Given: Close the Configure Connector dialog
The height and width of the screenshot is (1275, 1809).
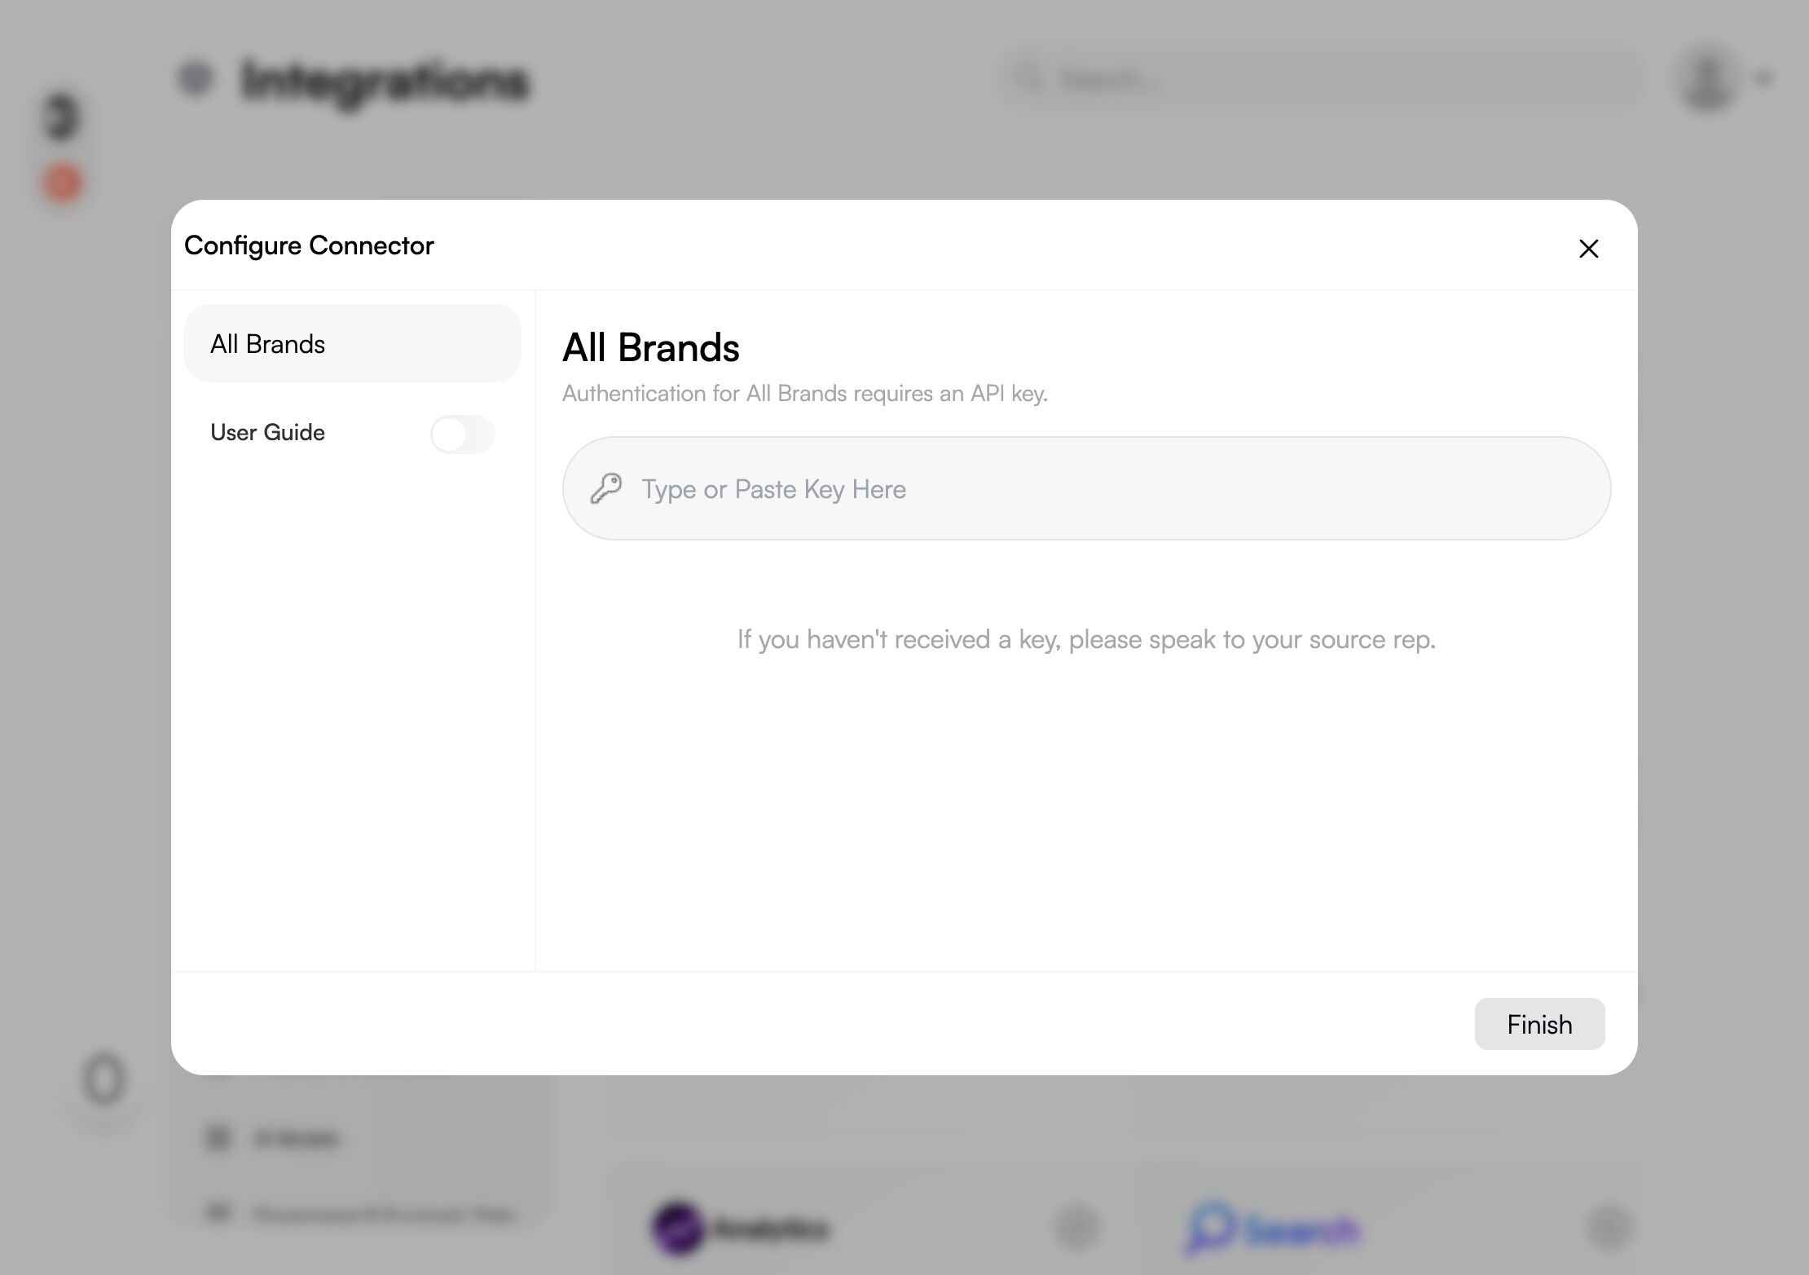Looking at the screenshot, I should coord(1588,249).
